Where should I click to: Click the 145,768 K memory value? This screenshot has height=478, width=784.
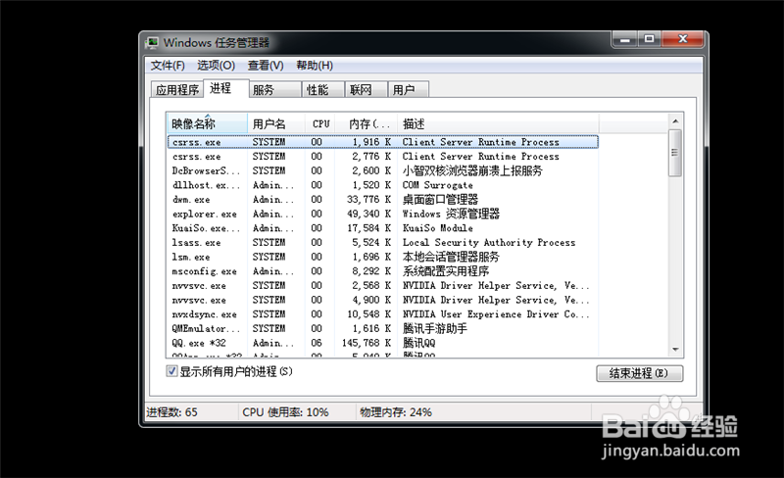coord(367,343)
